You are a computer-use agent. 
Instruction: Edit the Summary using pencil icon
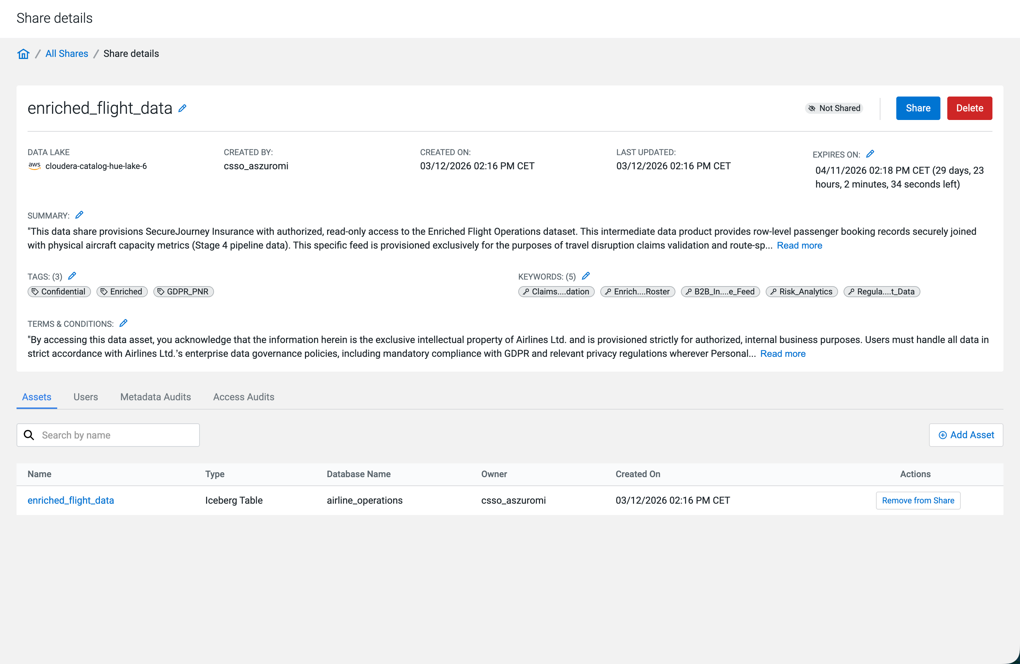79,215
